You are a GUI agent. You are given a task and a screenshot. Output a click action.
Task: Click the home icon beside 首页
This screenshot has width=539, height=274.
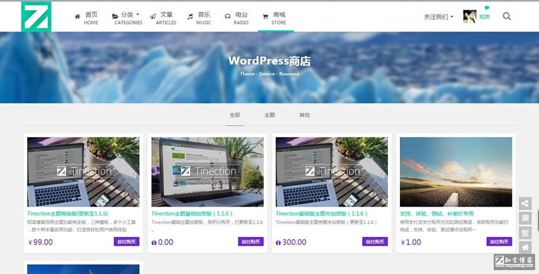pos(77,16)
